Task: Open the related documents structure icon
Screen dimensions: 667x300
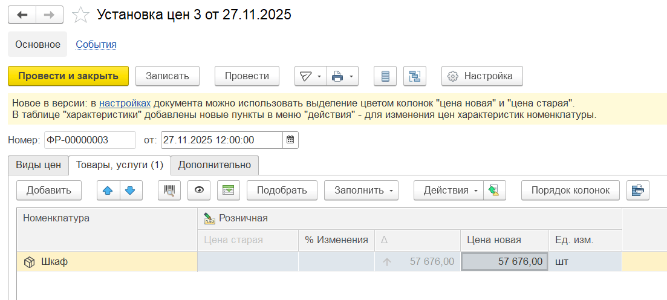Action: [x=415, y=76]
